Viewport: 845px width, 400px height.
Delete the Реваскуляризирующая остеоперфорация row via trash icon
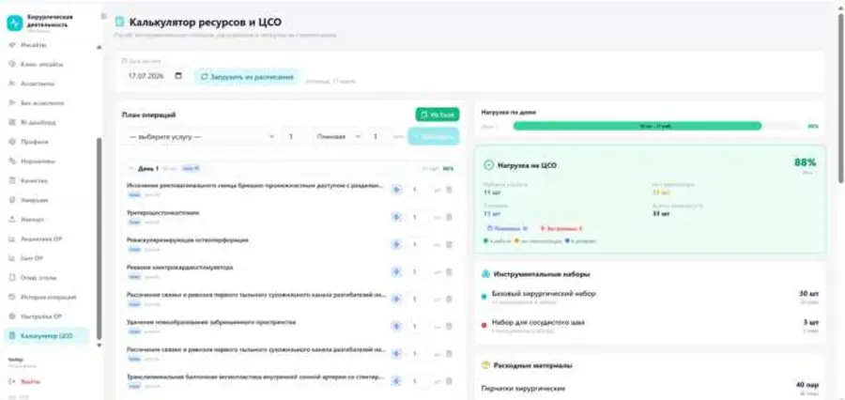coord(449,245)
